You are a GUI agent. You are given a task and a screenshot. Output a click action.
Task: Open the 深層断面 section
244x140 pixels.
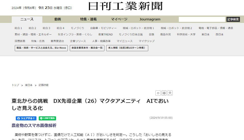20,41
